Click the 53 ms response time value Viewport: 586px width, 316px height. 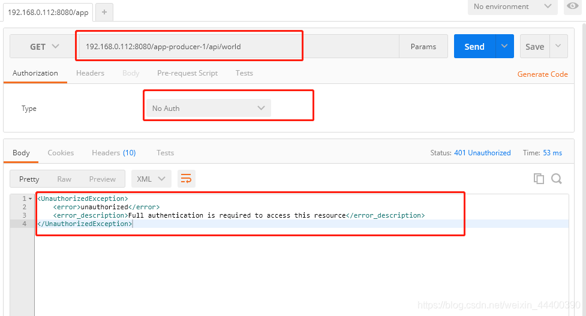tap(552, 153)
